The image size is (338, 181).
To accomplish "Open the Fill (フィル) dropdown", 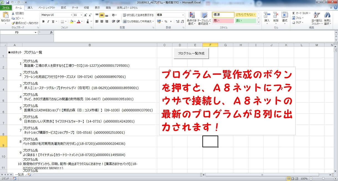I will [x=298, y=18].
